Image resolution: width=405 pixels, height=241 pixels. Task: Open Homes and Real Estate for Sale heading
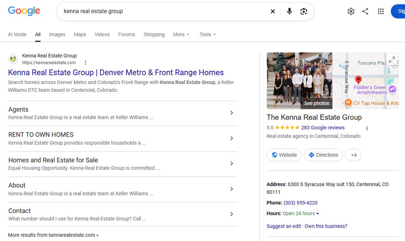[53, 160]
